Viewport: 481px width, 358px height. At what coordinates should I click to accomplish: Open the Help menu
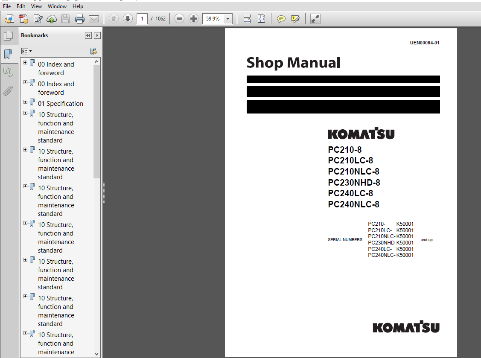pos(78,6)
